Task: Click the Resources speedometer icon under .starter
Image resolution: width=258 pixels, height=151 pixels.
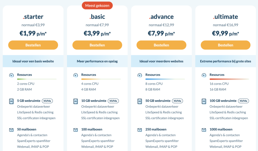Action: (11, 75)
